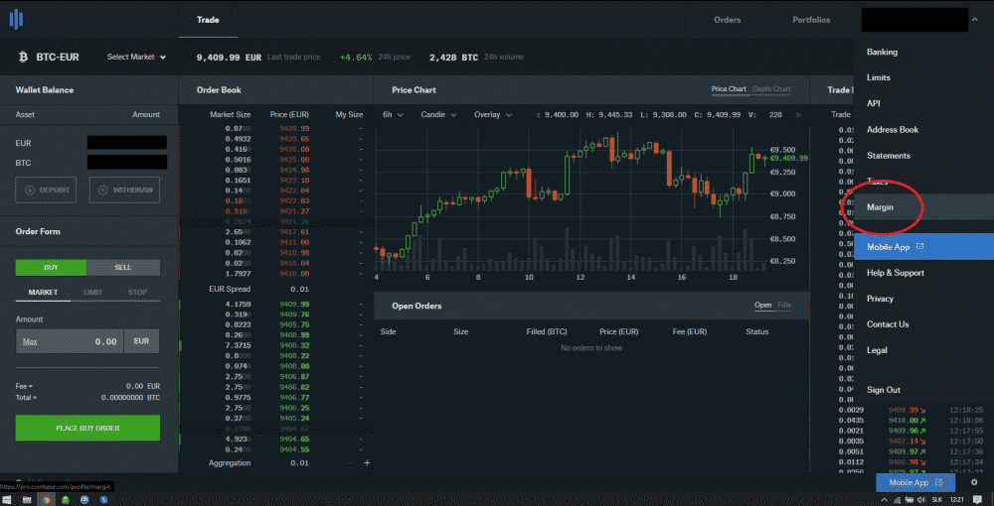The height and width of the screenshot is (506, 994).
Task: Click the trade at 12:18:25 in Trade History
Action: pos(910,410)
